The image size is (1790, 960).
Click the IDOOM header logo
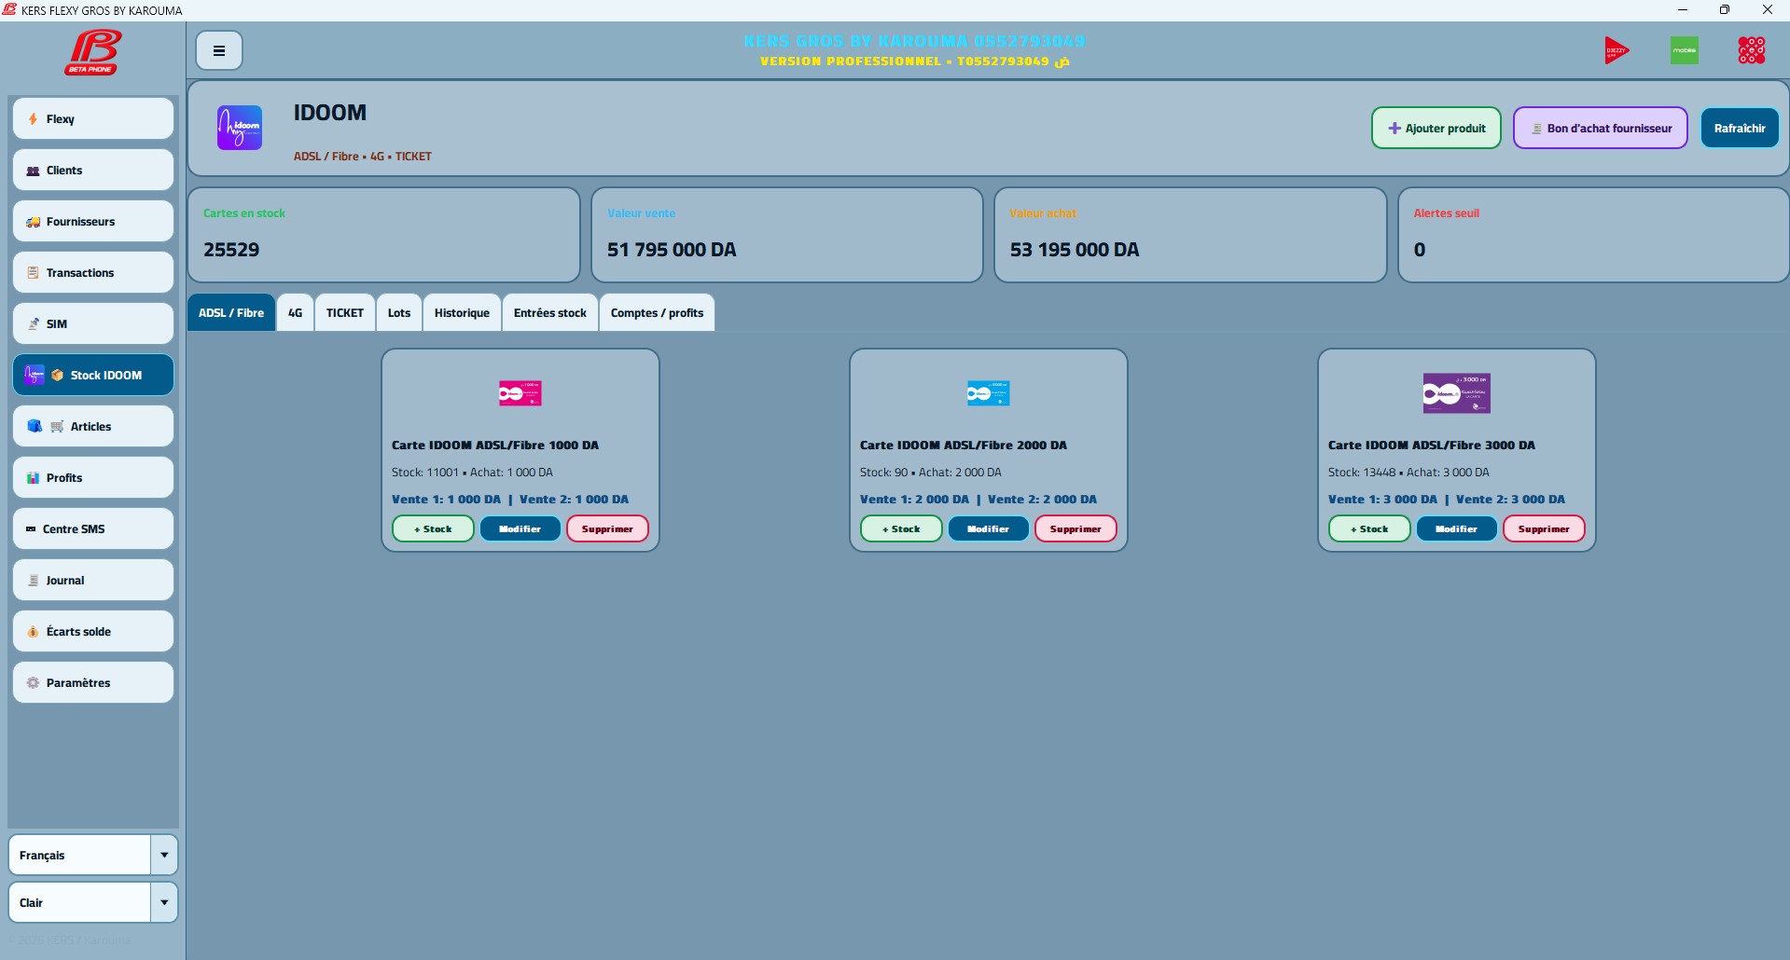[240, 128]
